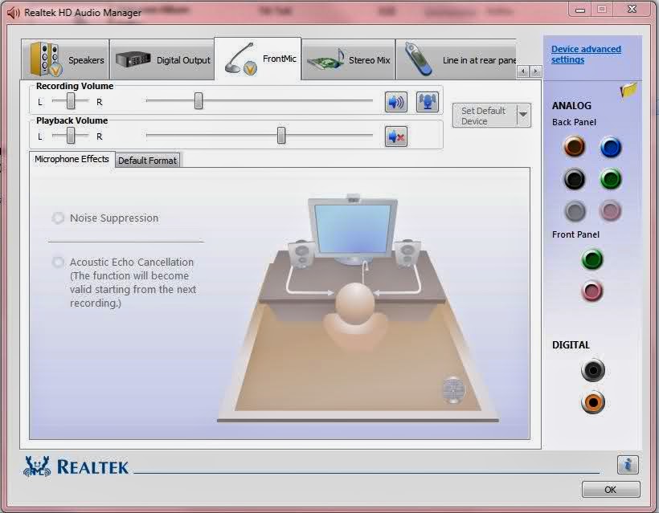Screen dimensions: 659x513
Task: Click the blue Back Panel jack
Action: point(611,148)
